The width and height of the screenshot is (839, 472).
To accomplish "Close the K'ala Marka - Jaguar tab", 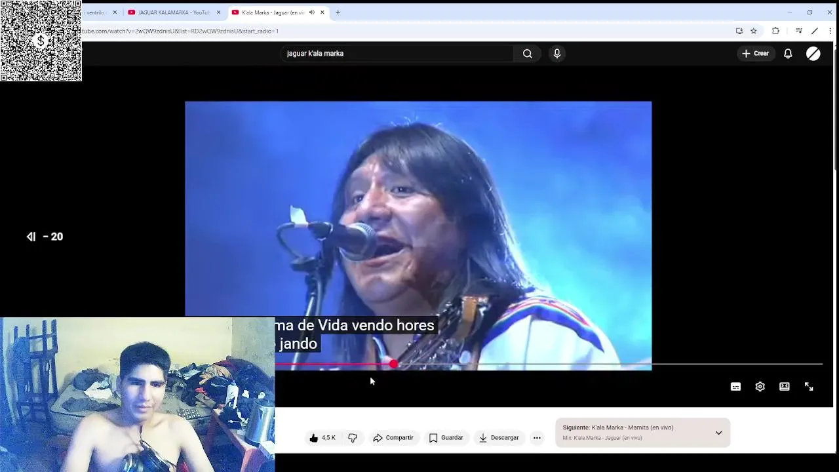I will pos(322,12).
